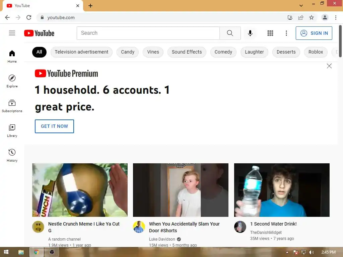
Task: Click the page vertical scrollbar
Action: [x=340, y=41]
